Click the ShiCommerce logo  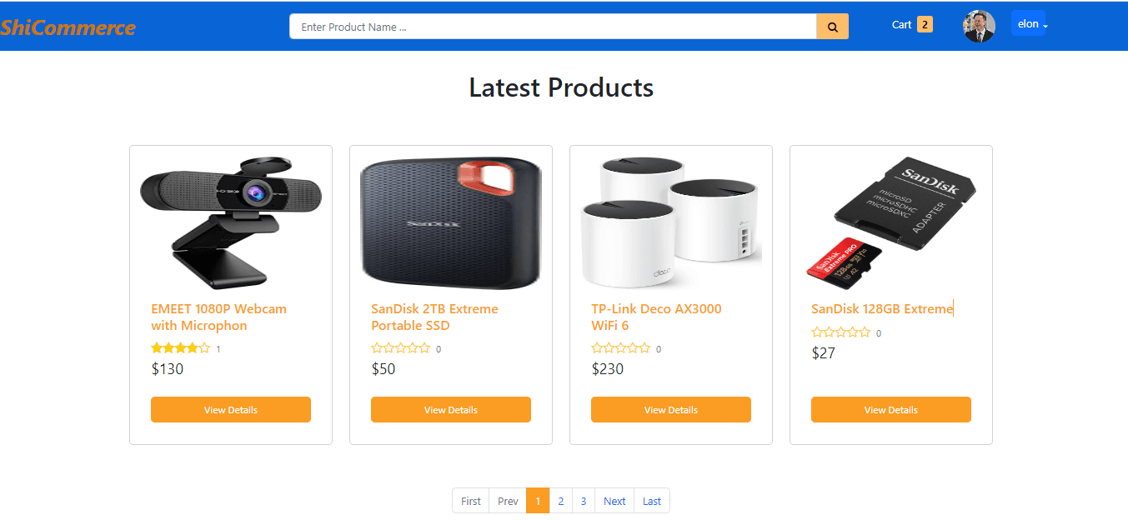(68, 27)
